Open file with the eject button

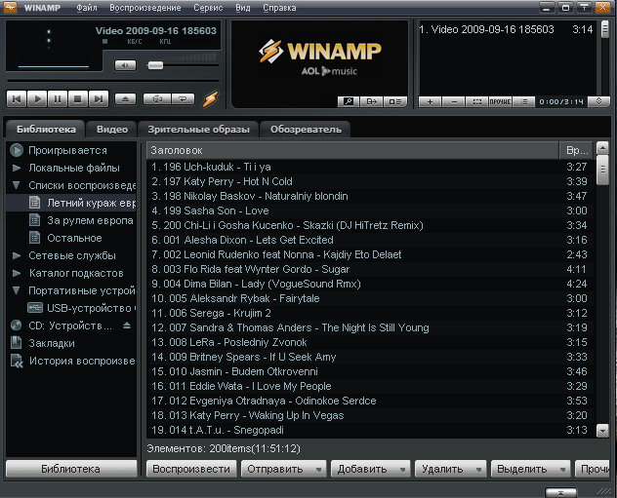[125, 99]
